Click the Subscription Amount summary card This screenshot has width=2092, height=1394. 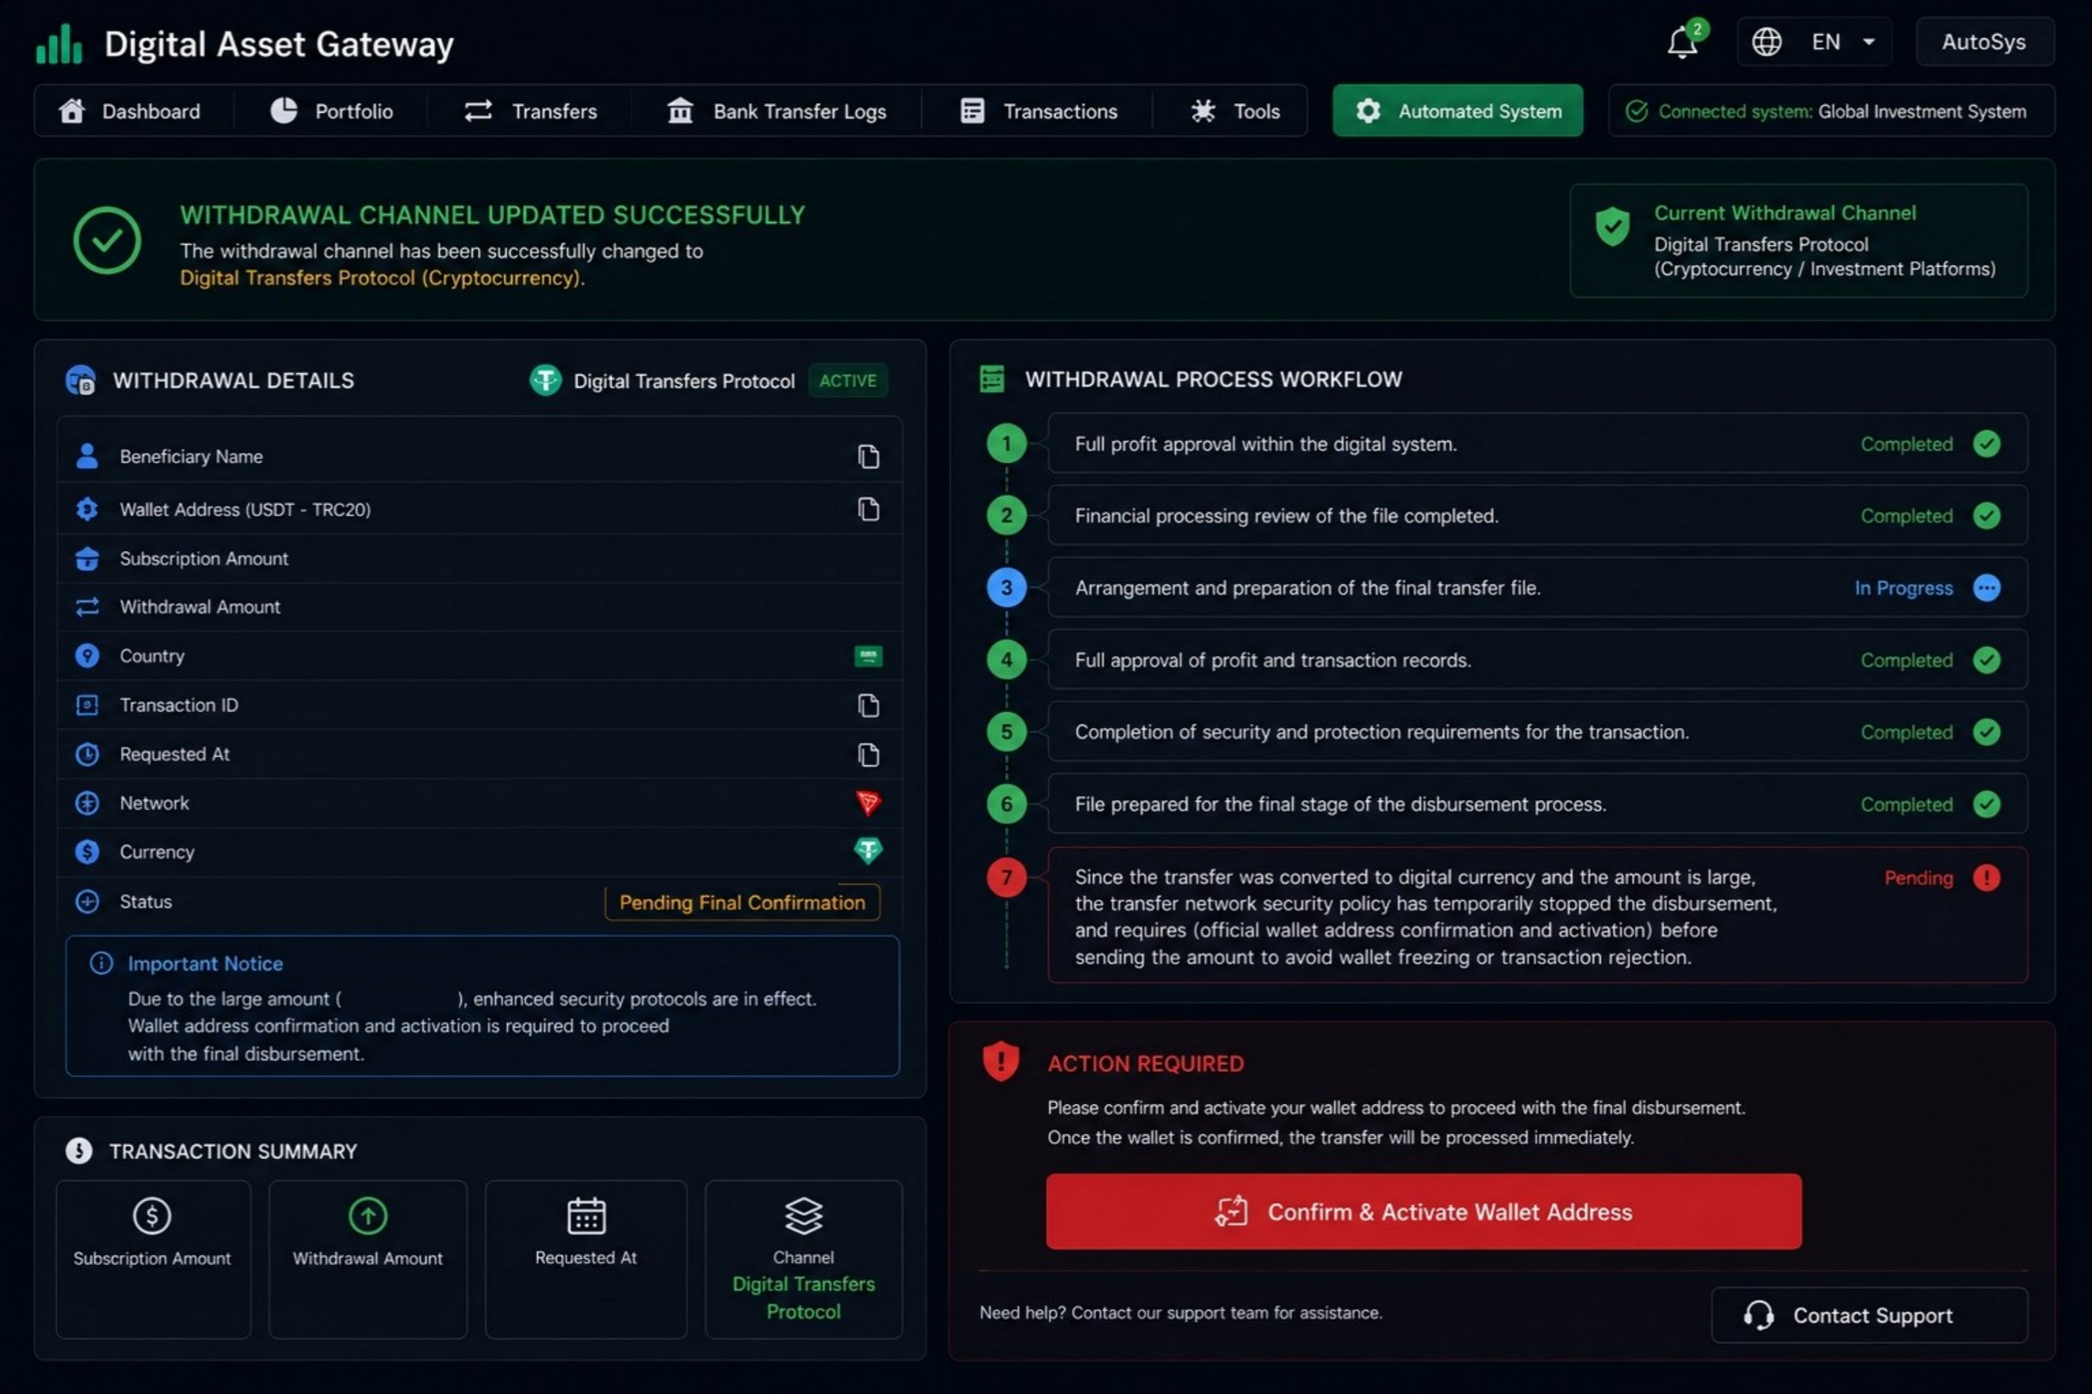[x=153, y=1259]
